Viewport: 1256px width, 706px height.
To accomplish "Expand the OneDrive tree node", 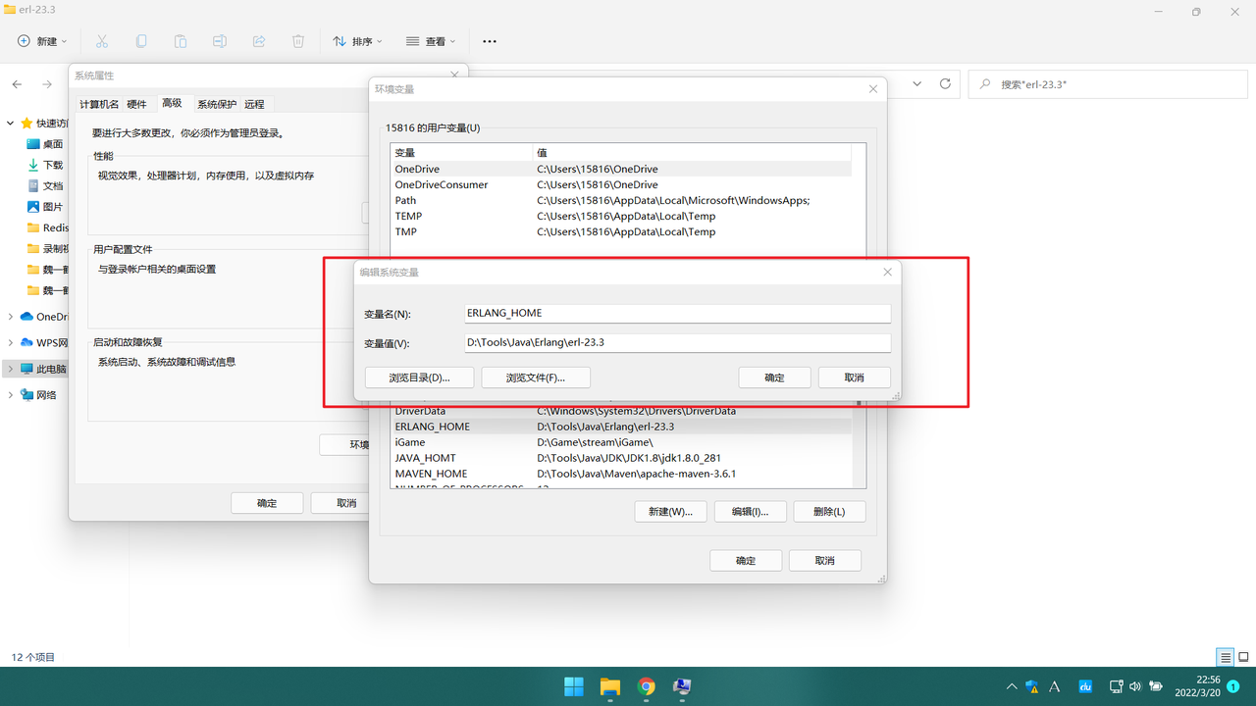I will (11, 317).
